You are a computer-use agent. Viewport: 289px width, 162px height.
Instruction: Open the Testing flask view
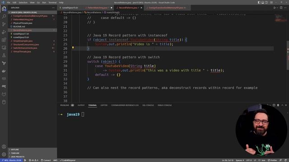pyautogui.click(x=4, y=55)
